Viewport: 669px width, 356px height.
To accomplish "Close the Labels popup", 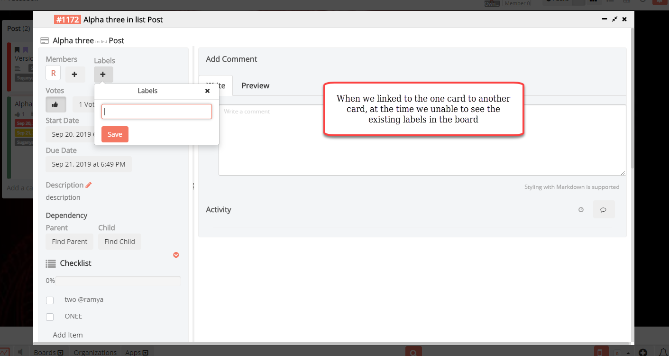I will (207, 91).
